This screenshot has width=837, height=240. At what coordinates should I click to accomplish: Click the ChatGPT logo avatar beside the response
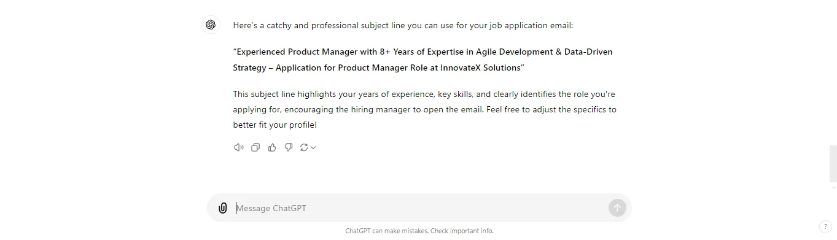[211, 25]
